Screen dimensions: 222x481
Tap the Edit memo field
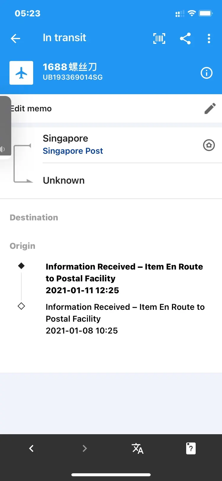tap(89, 108)
